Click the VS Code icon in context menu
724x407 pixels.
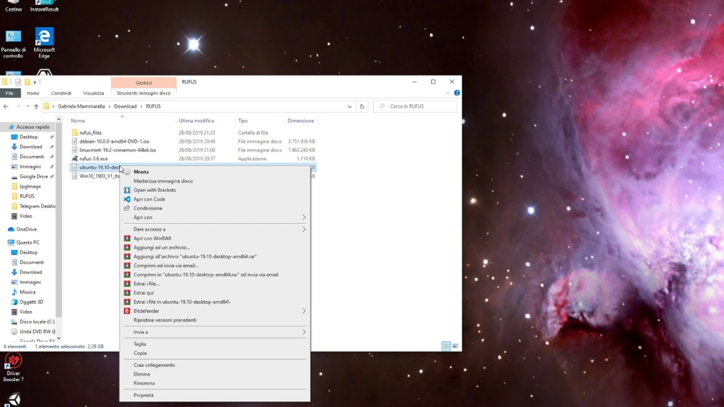pyautogui.click(x=127, y=199)
